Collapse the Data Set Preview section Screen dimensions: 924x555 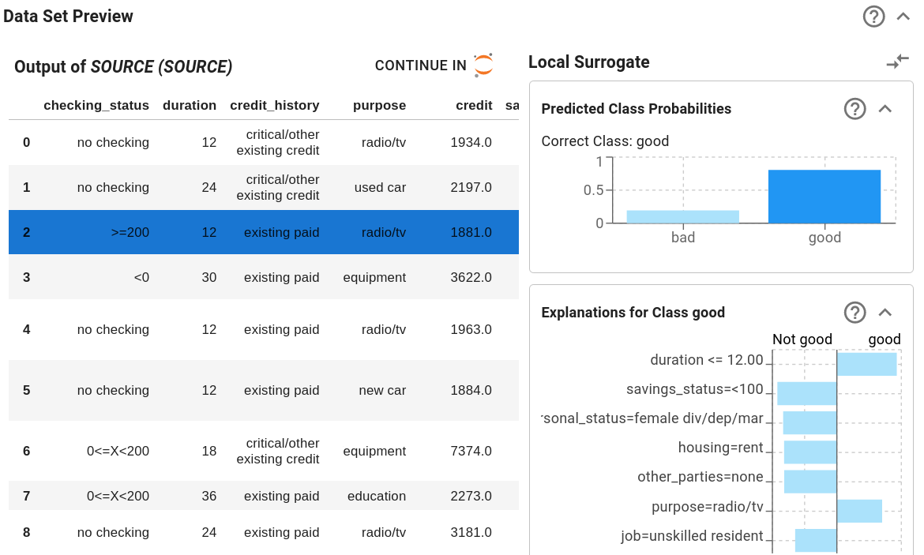(x=903, y=17)
